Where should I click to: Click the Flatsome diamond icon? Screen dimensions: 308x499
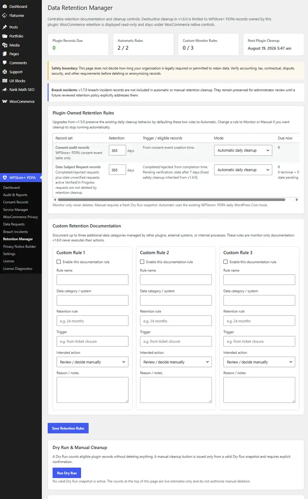pyautogui.click(x=5, y=15)
